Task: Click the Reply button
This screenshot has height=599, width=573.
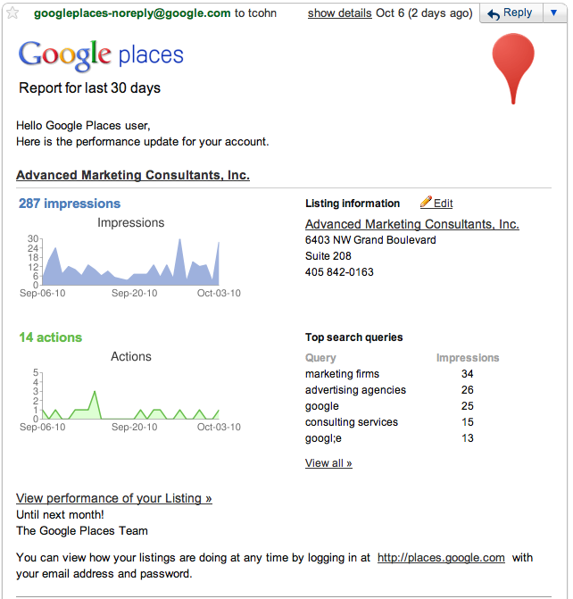Action: point(509,13)
